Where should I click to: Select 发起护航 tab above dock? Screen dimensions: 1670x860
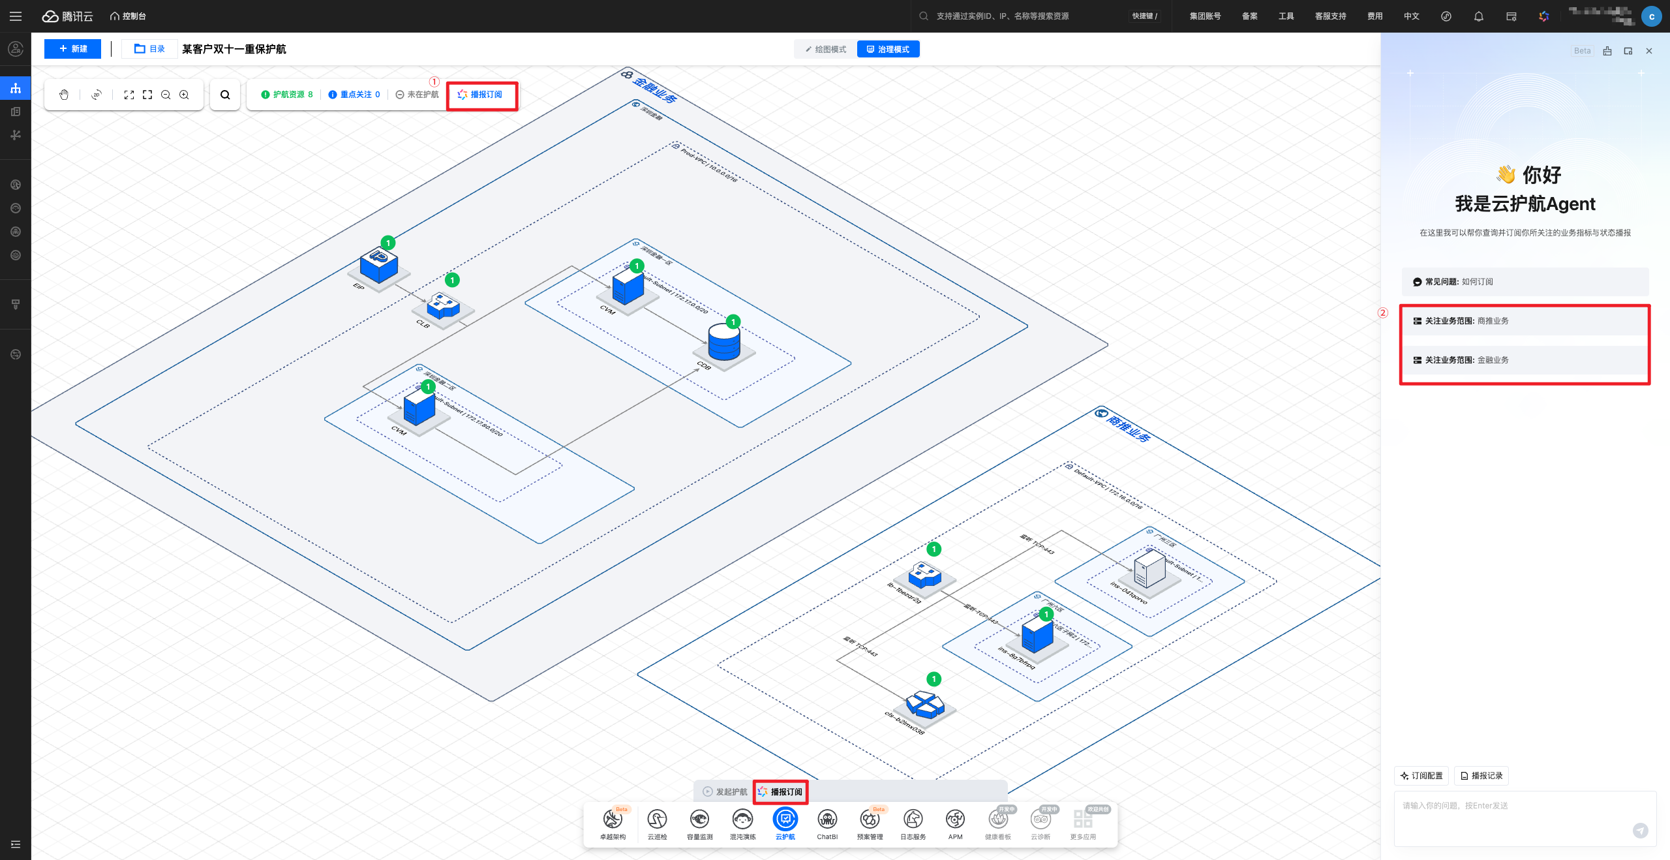pyautogui.click(x=725, y=791)
